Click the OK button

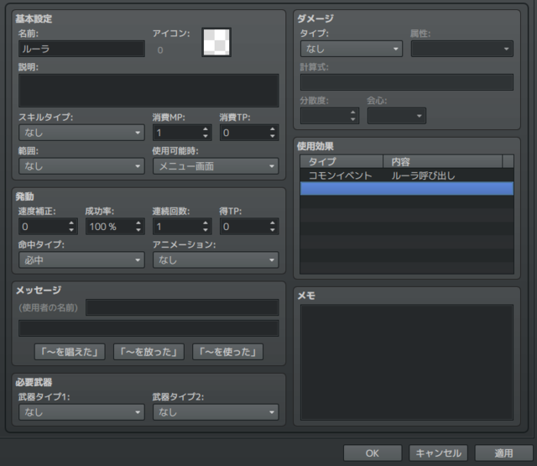pyautogui.click(x=373, y=453)
